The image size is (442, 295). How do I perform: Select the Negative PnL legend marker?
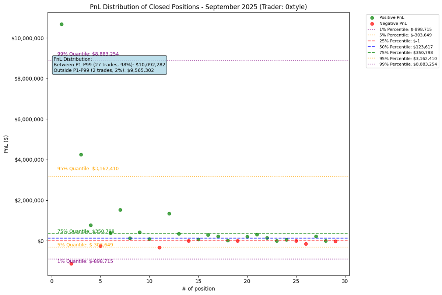click(372, 24)
